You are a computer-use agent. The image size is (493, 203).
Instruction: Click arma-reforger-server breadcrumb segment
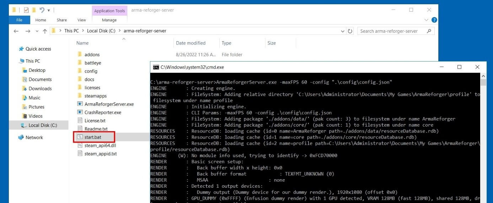145,31
